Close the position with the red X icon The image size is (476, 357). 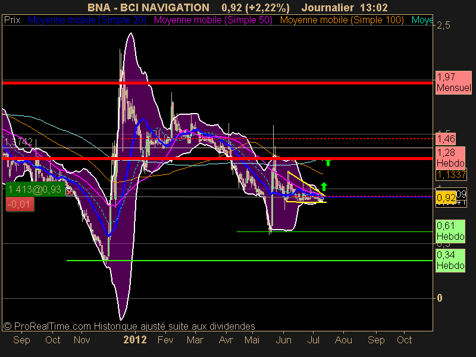tap(70, 192)
